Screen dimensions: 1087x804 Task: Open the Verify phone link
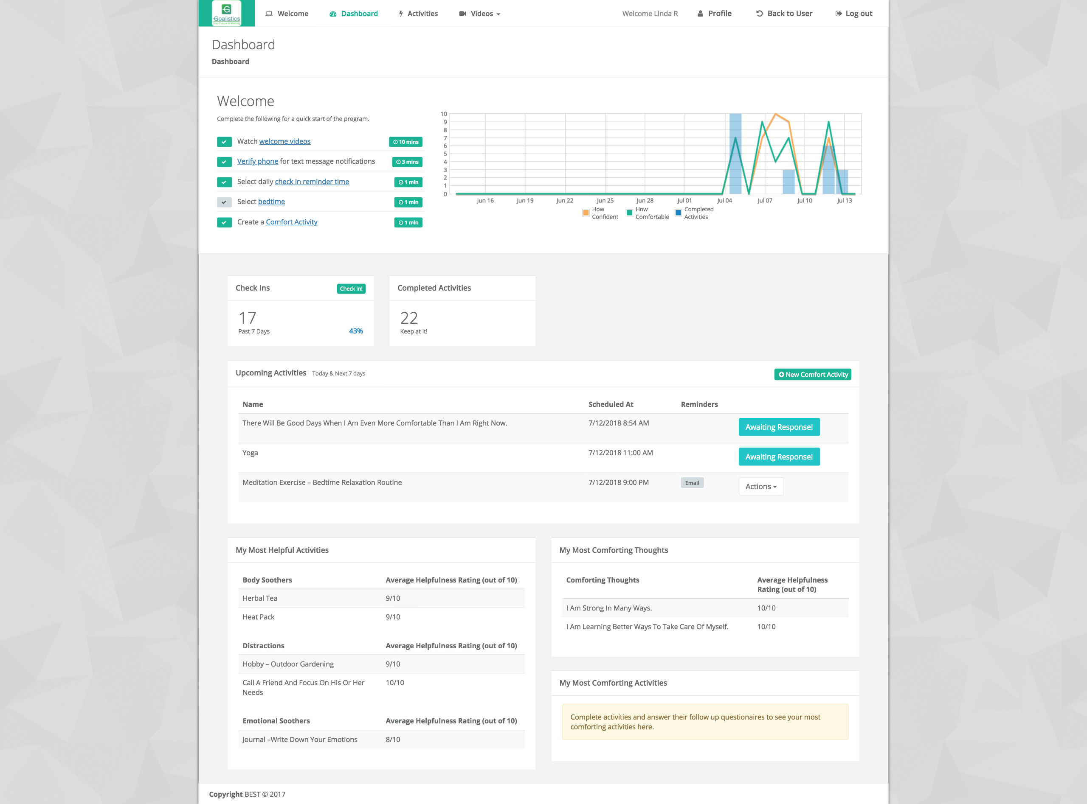[x=257, y=162]
